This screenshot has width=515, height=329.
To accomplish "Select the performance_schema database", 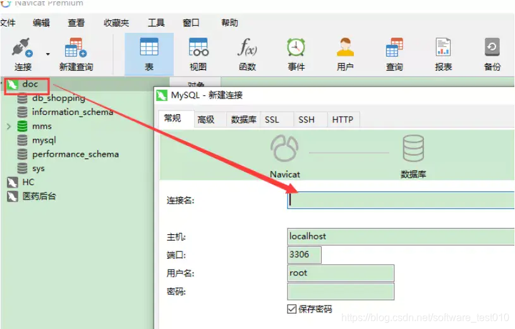I will (76, 154).
